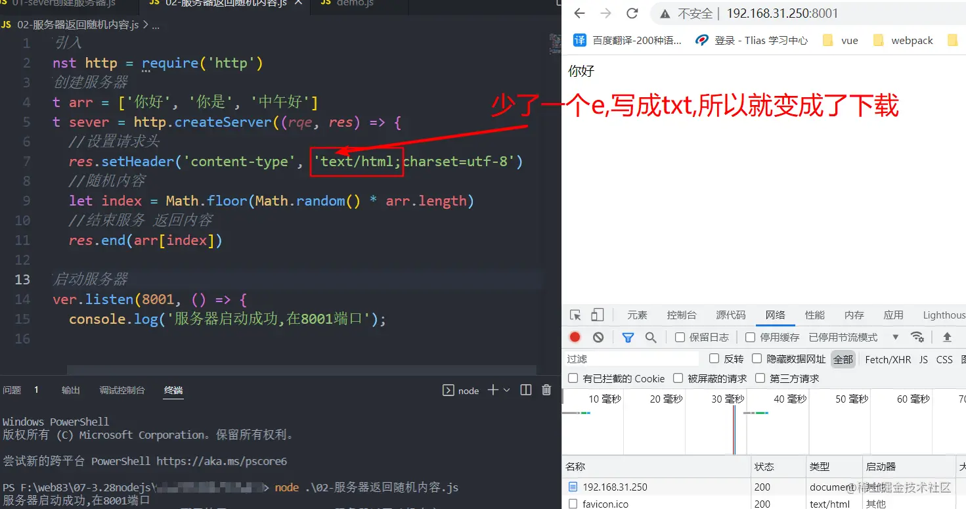The width and height of the screenshot is (966, 509).
Task: Toggle the device emulation toolbar in DevTools
Action: click(x=598, y=315)
